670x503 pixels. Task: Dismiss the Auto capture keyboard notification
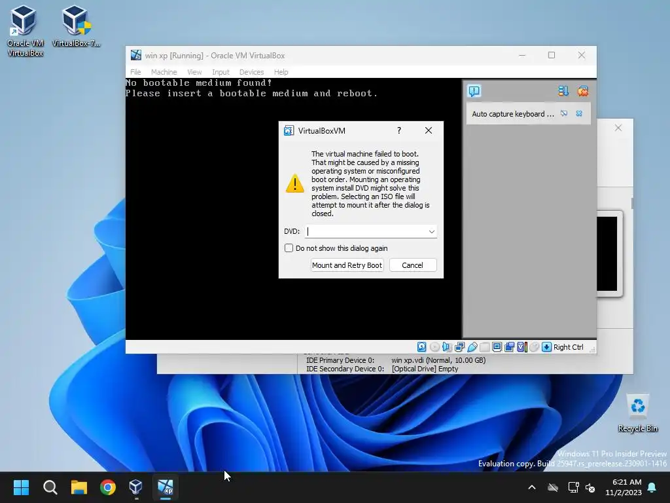click(x=579, y=114)
